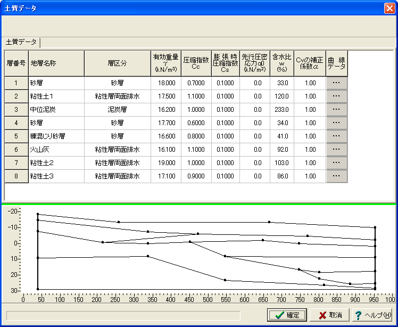Close the 土質データ dialog window
The width and height of the screenshot is (398, 327).
click(389, 9)
